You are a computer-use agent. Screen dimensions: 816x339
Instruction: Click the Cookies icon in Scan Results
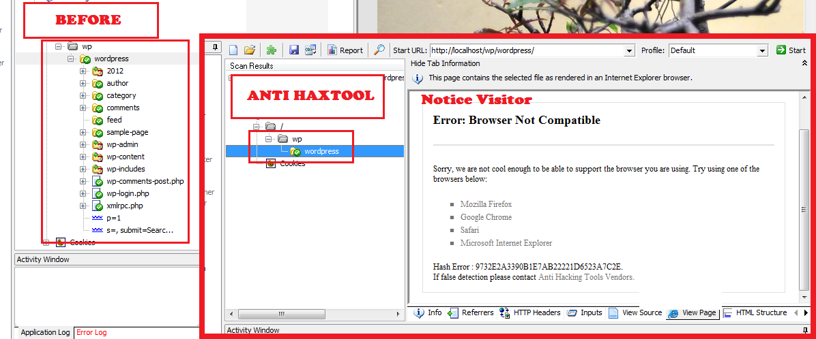click(271, 163)
